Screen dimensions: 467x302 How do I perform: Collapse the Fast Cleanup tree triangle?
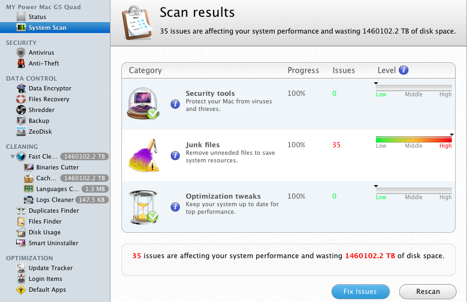coord(12,157)
